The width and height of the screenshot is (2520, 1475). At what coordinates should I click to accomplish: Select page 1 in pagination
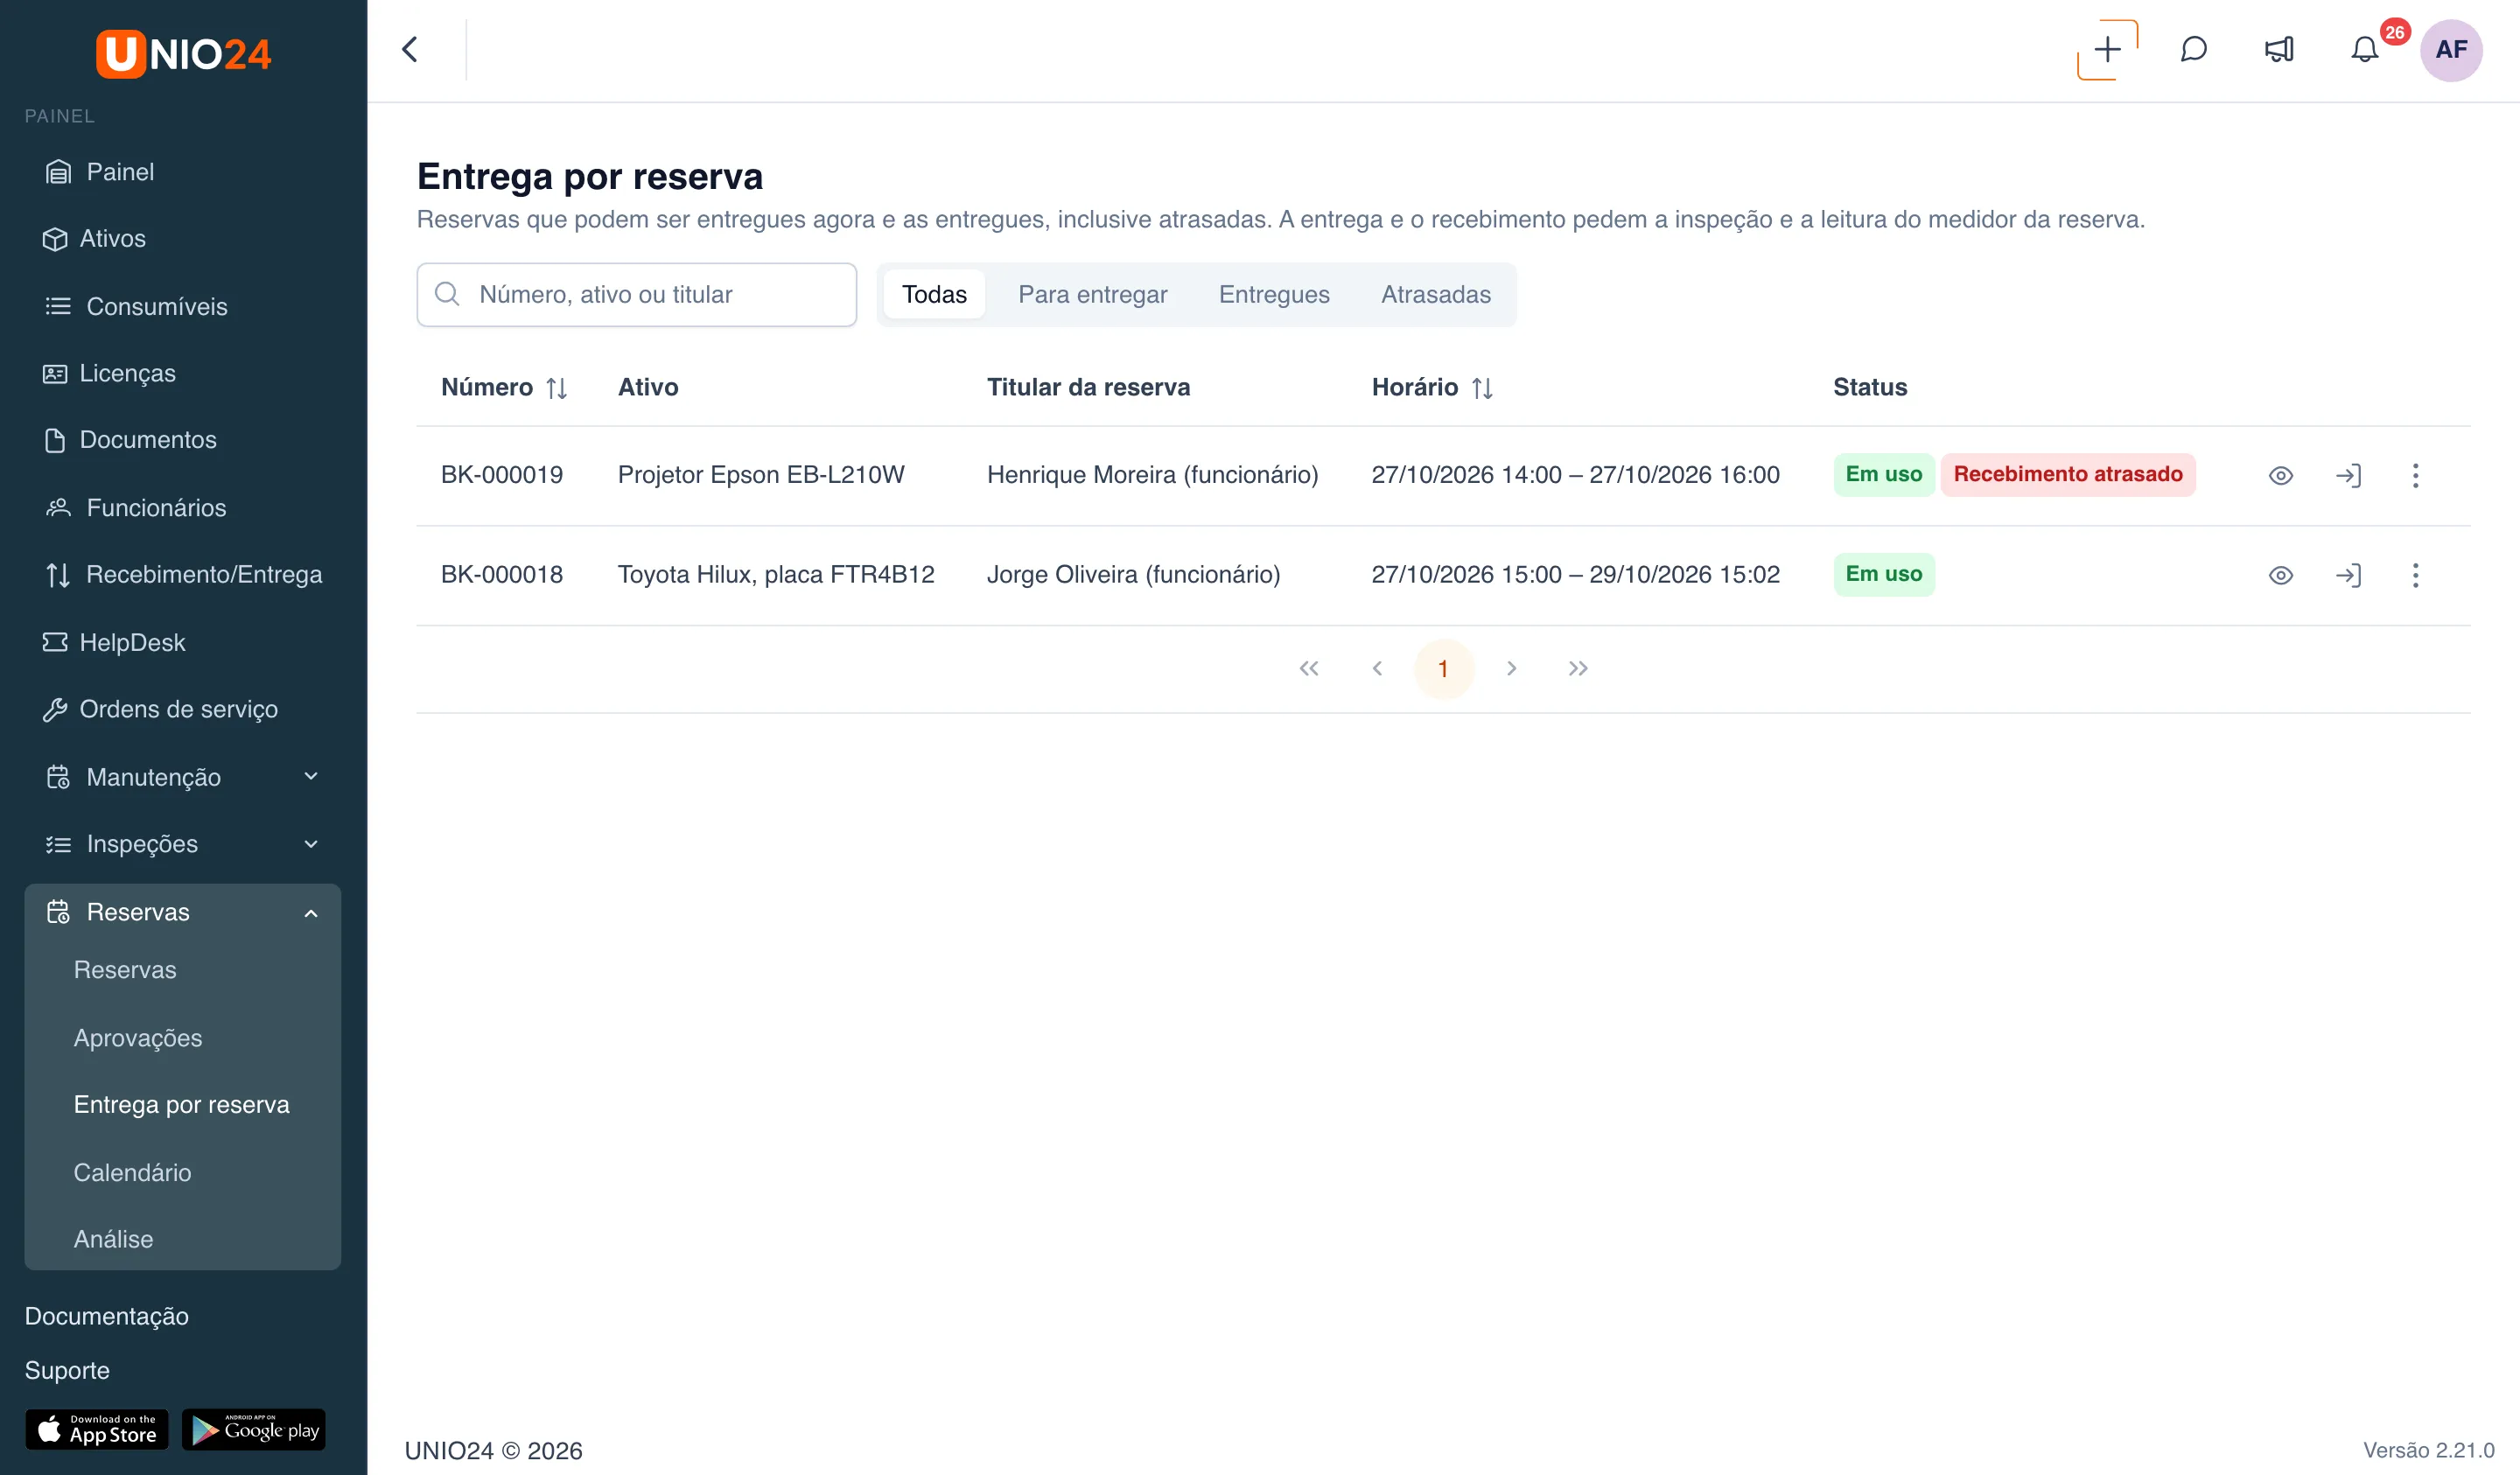coord(1443,668)
